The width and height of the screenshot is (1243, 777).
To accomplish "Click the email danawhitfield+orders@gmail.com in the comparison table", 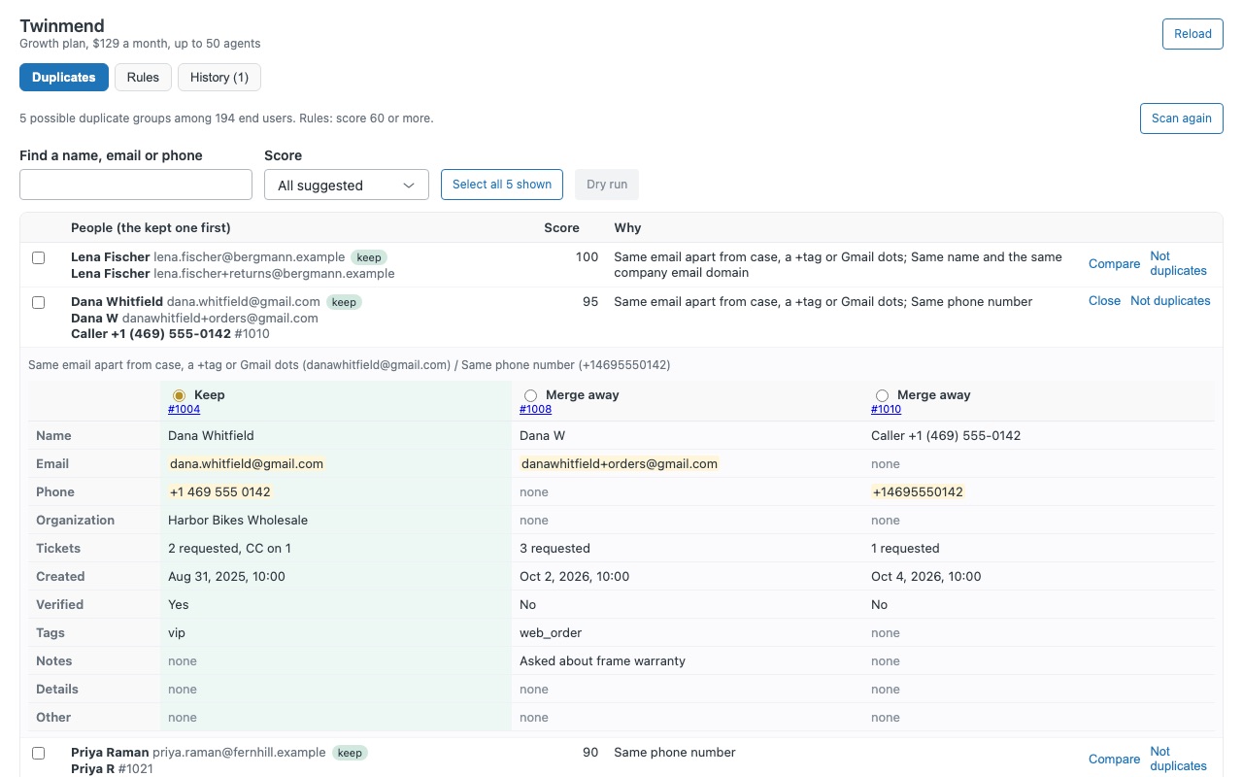I will coord(620,464).
